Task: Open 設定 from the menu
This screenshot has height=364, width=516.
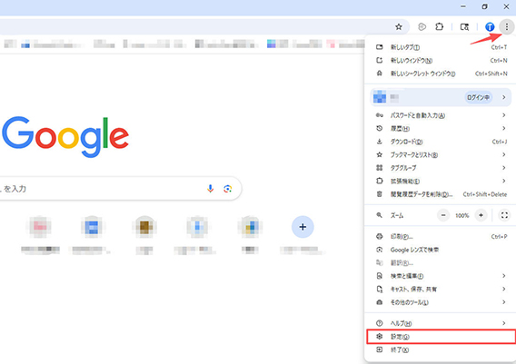Action: [x=441, y=337]
